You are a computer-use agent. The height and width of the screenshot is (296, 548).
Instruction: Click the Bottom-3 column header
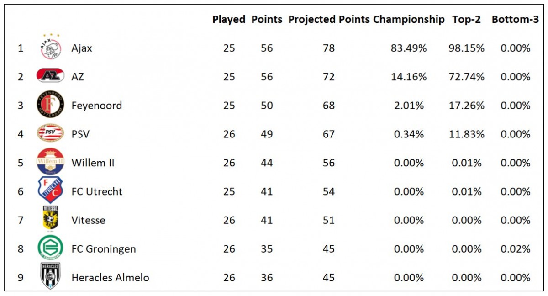coord(515,20)
